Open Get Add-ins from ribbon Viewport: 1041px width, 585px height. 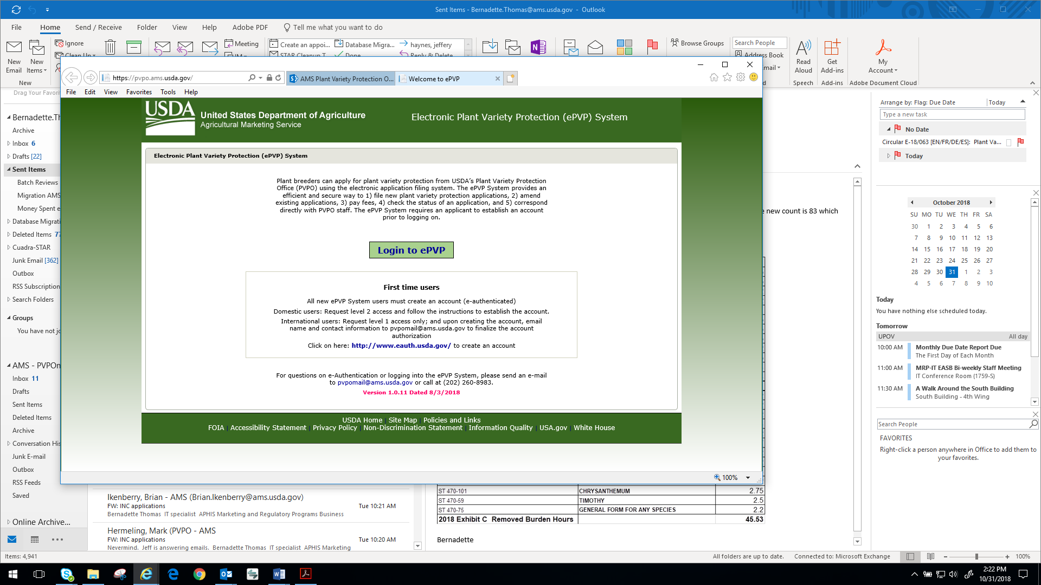click(x=832, y=56)
